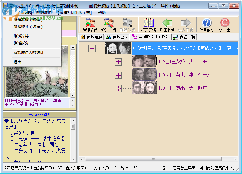
Task: Select 族谱拆分 from the file menu
Action: (32, 43)
